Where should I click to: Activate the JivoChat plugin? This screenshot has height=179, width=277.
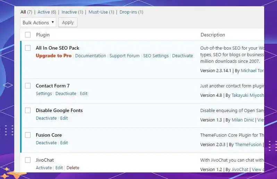(44, 168)
